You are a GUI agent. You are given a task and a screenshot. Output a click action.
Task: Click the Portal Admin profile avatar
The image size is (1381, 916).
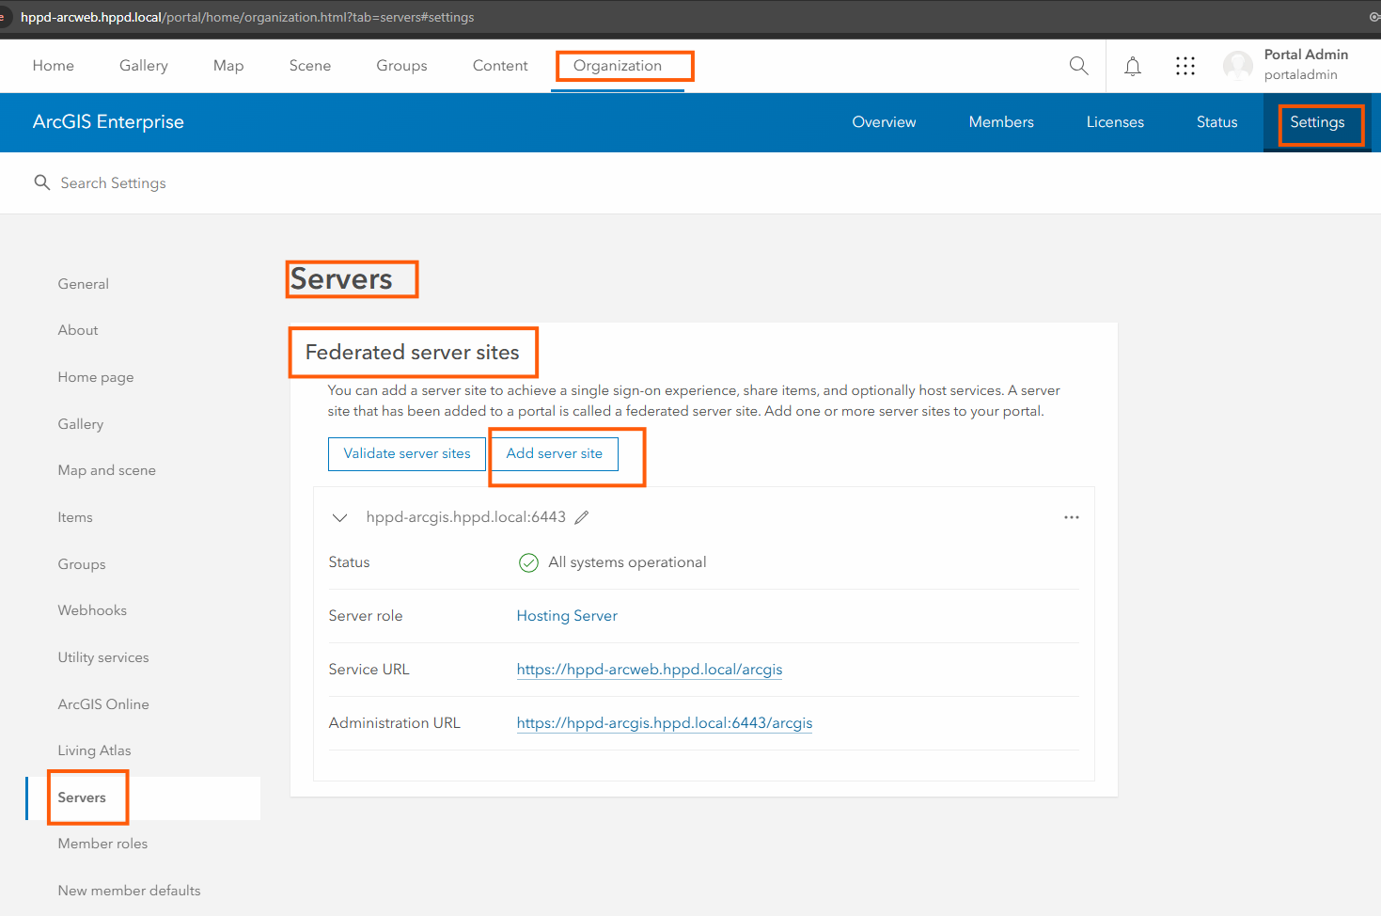tap(1237, 66)
